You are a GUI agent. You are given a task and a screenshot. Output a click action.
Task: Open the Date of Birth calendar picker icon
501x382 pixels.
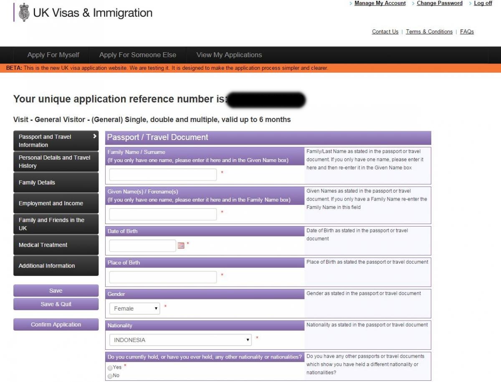[181, 246]
